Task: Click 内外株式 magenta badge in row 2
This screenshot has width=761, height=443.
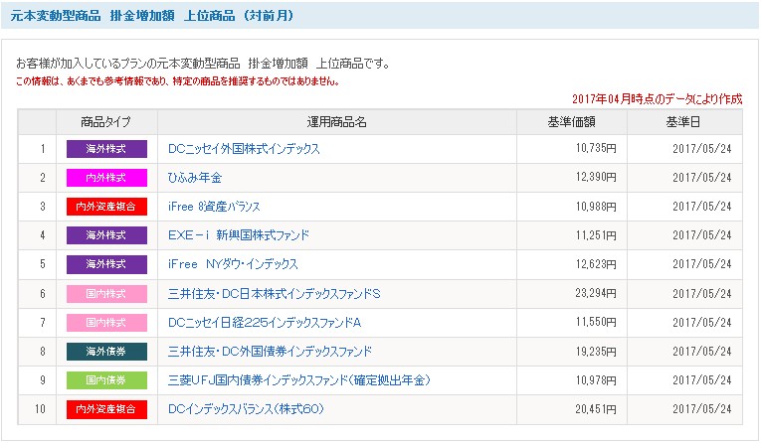Action: [x=106, y=178]
